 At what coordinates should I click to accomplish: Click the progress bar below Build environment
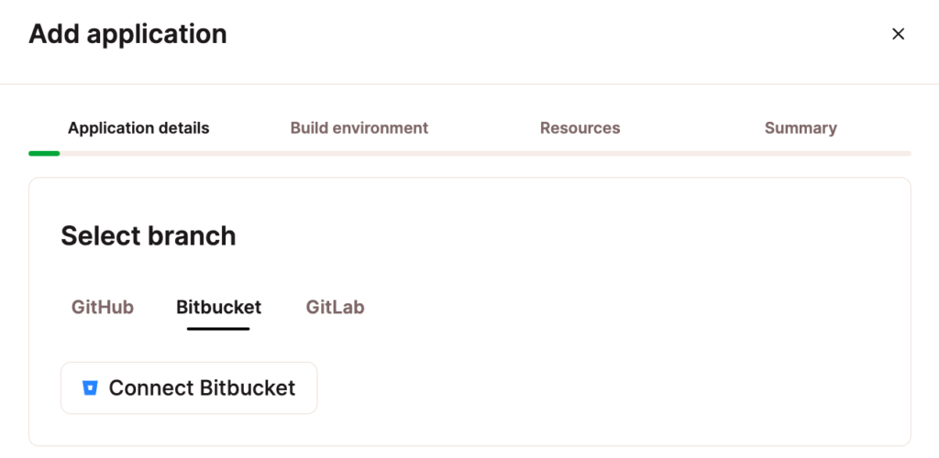click(x=359, y=153)
